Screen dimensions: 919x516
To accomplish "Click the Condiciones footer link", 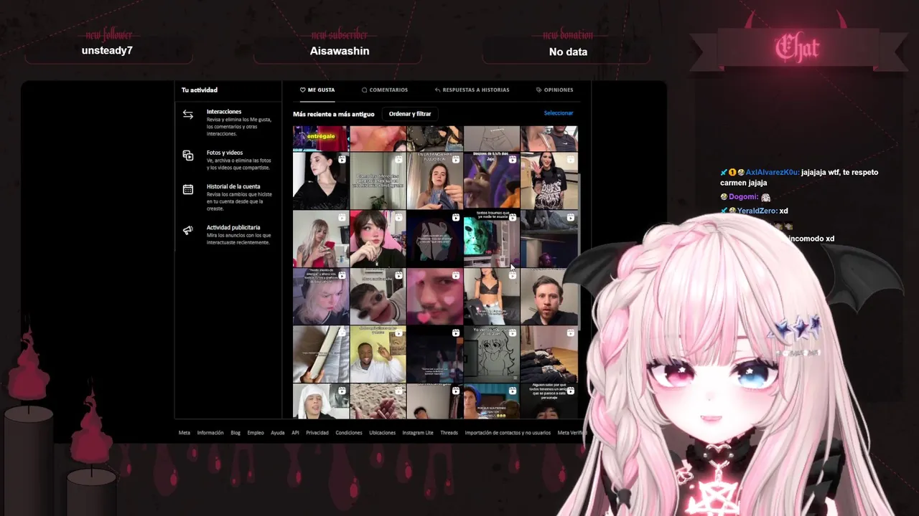I will pos(349,433).
